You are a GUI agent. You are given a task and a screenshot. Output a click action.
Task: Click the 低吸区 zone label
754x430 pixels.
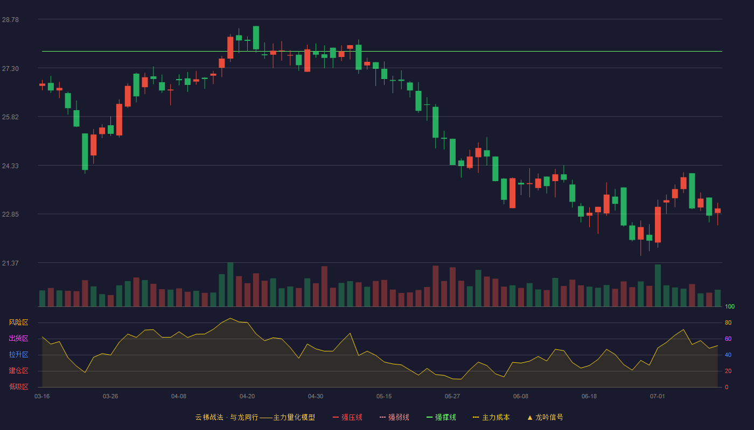coord(18,386)
